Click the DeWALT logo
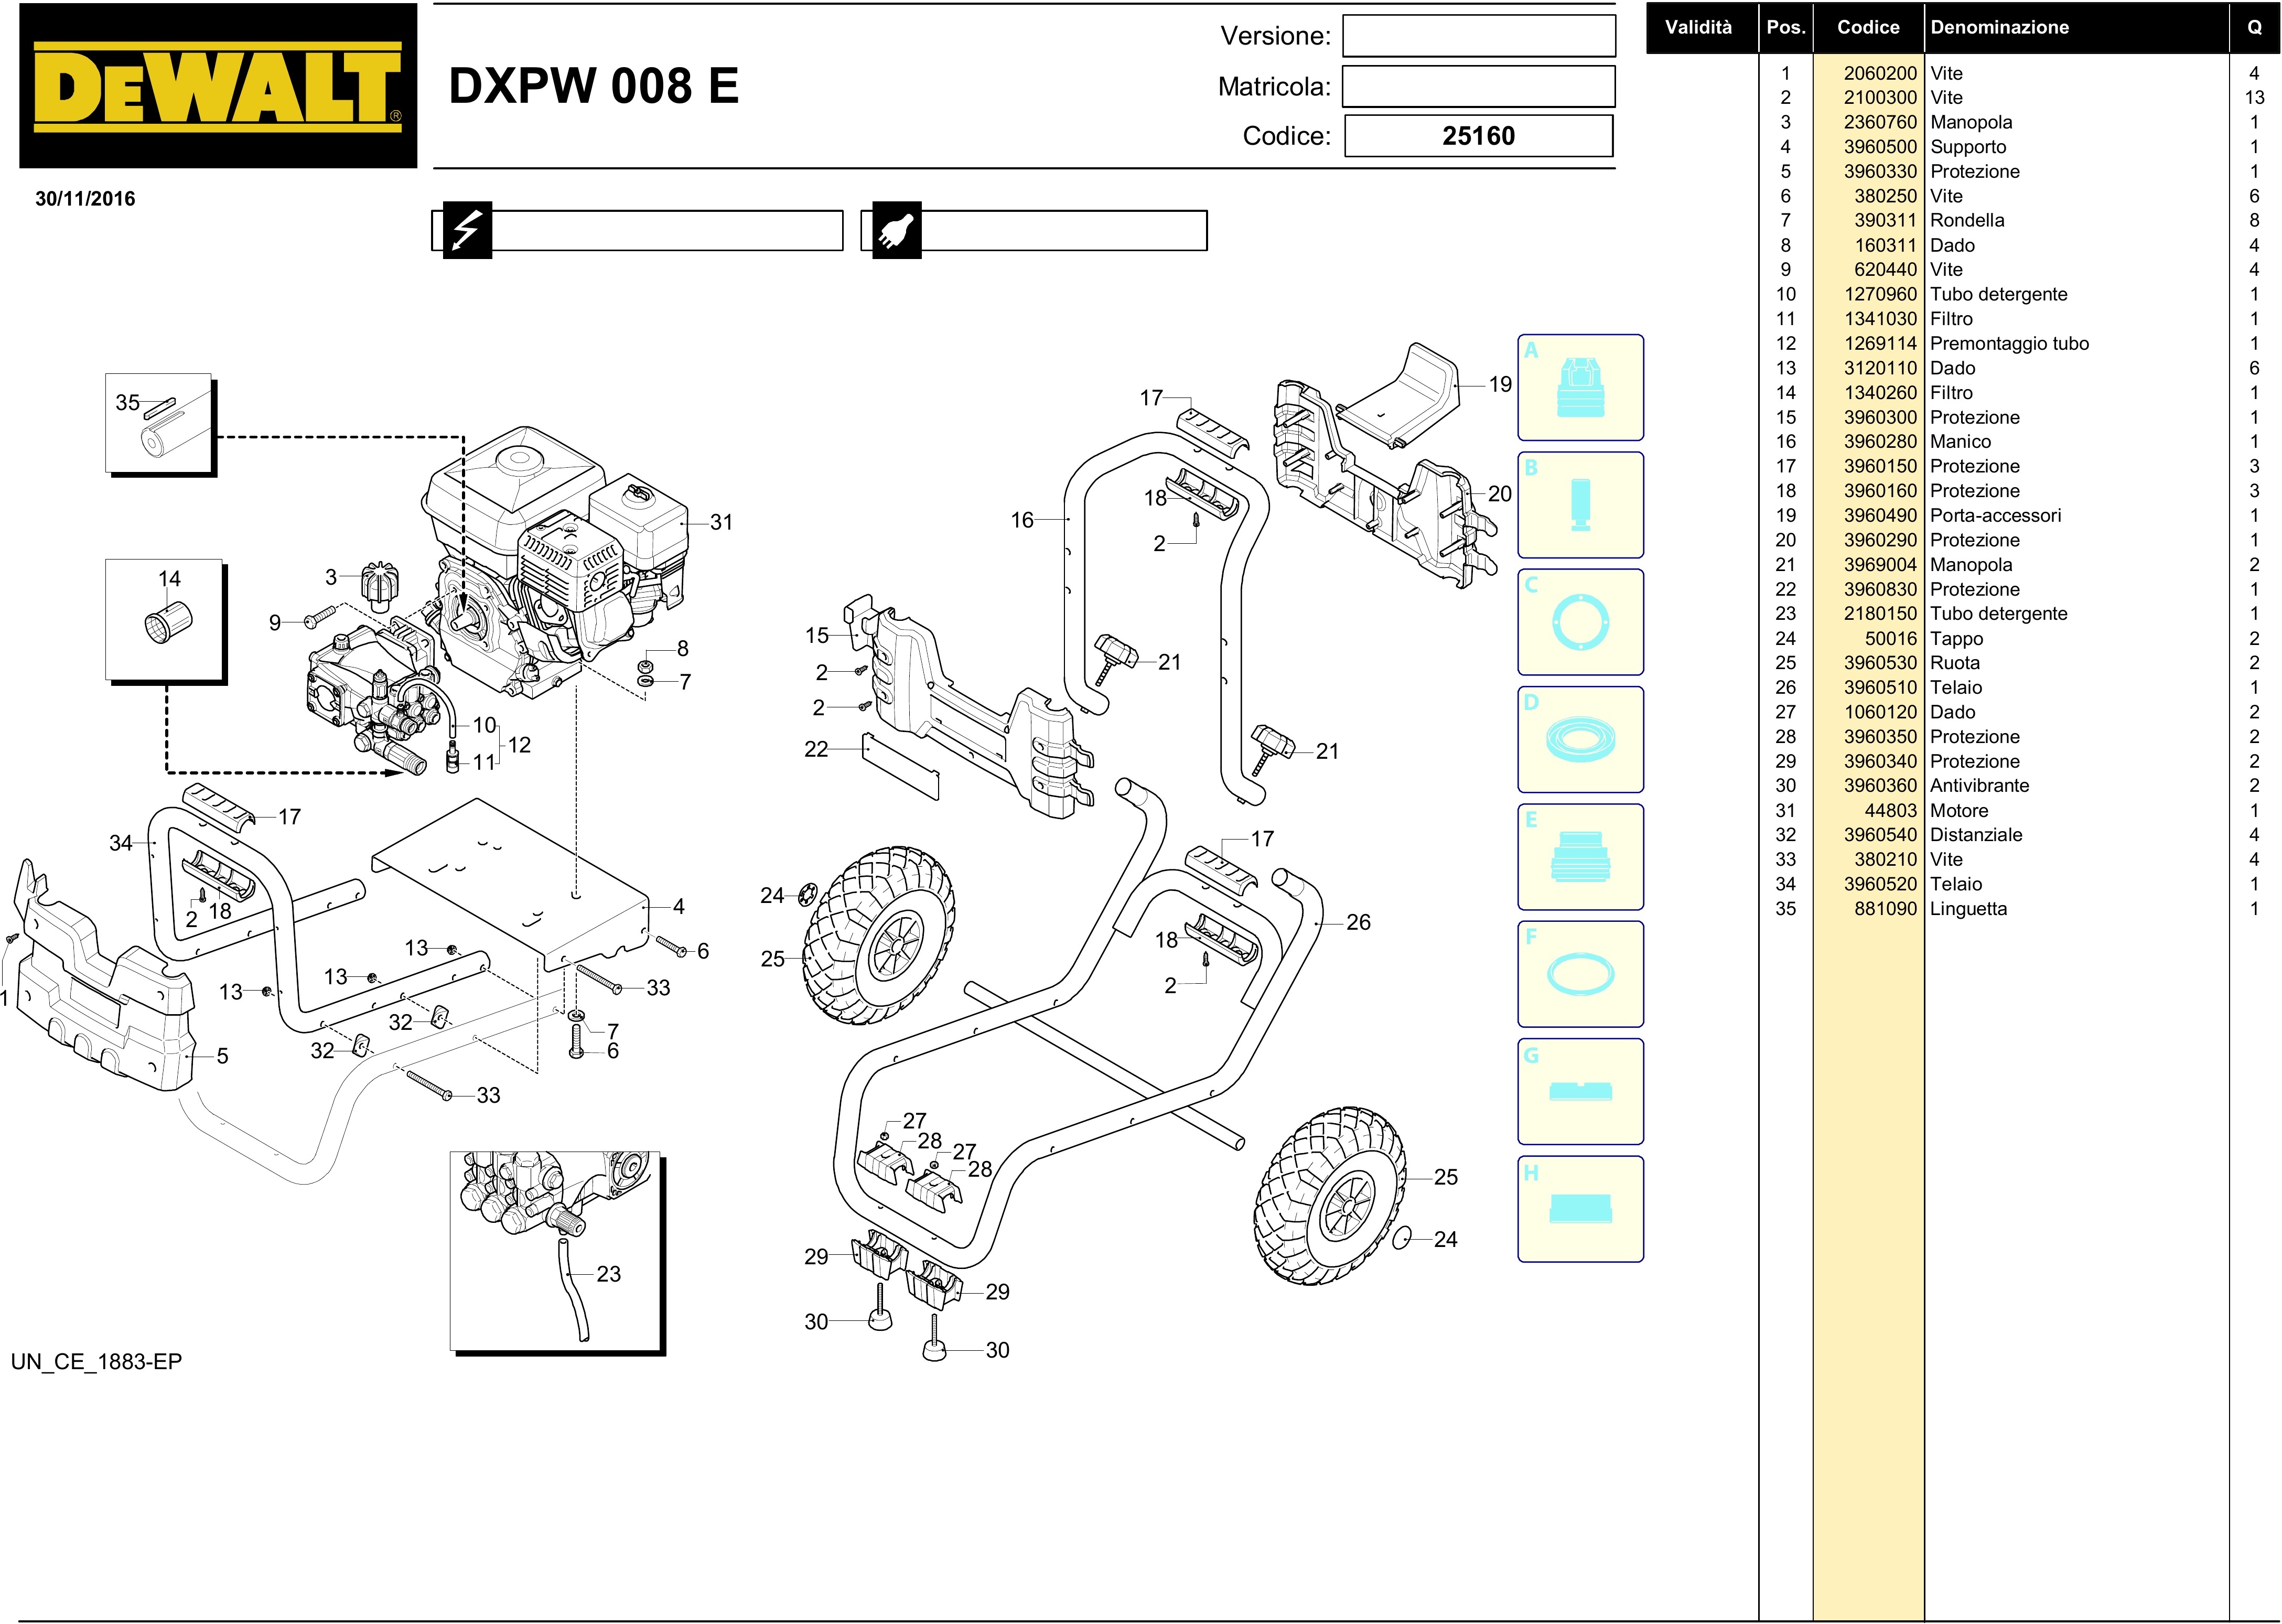Image resolution: width=2282 pixels, height=1624 pixels. coord(218,86)
